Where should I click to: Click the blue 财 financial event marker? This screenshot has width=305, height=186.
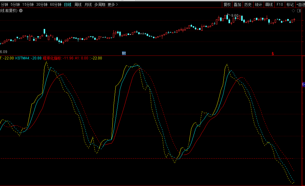point(124,53)
